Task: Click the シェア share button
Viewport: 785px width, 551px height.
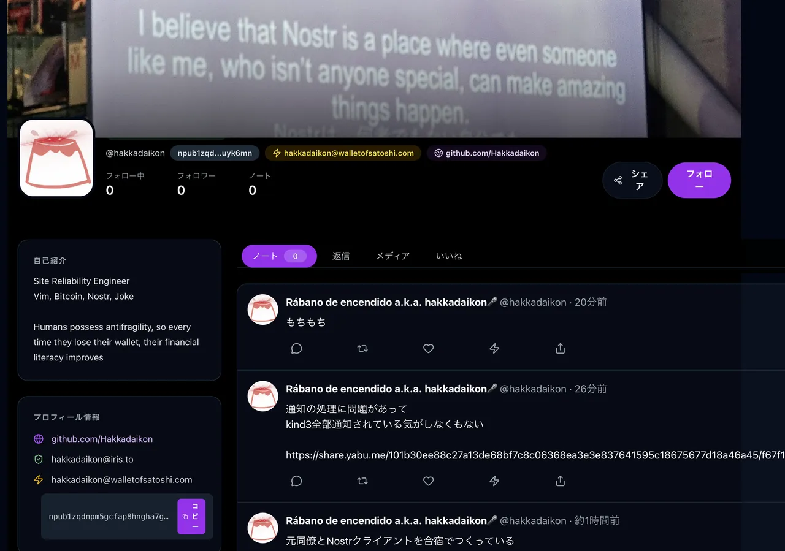Action: (x=632, y=180)
